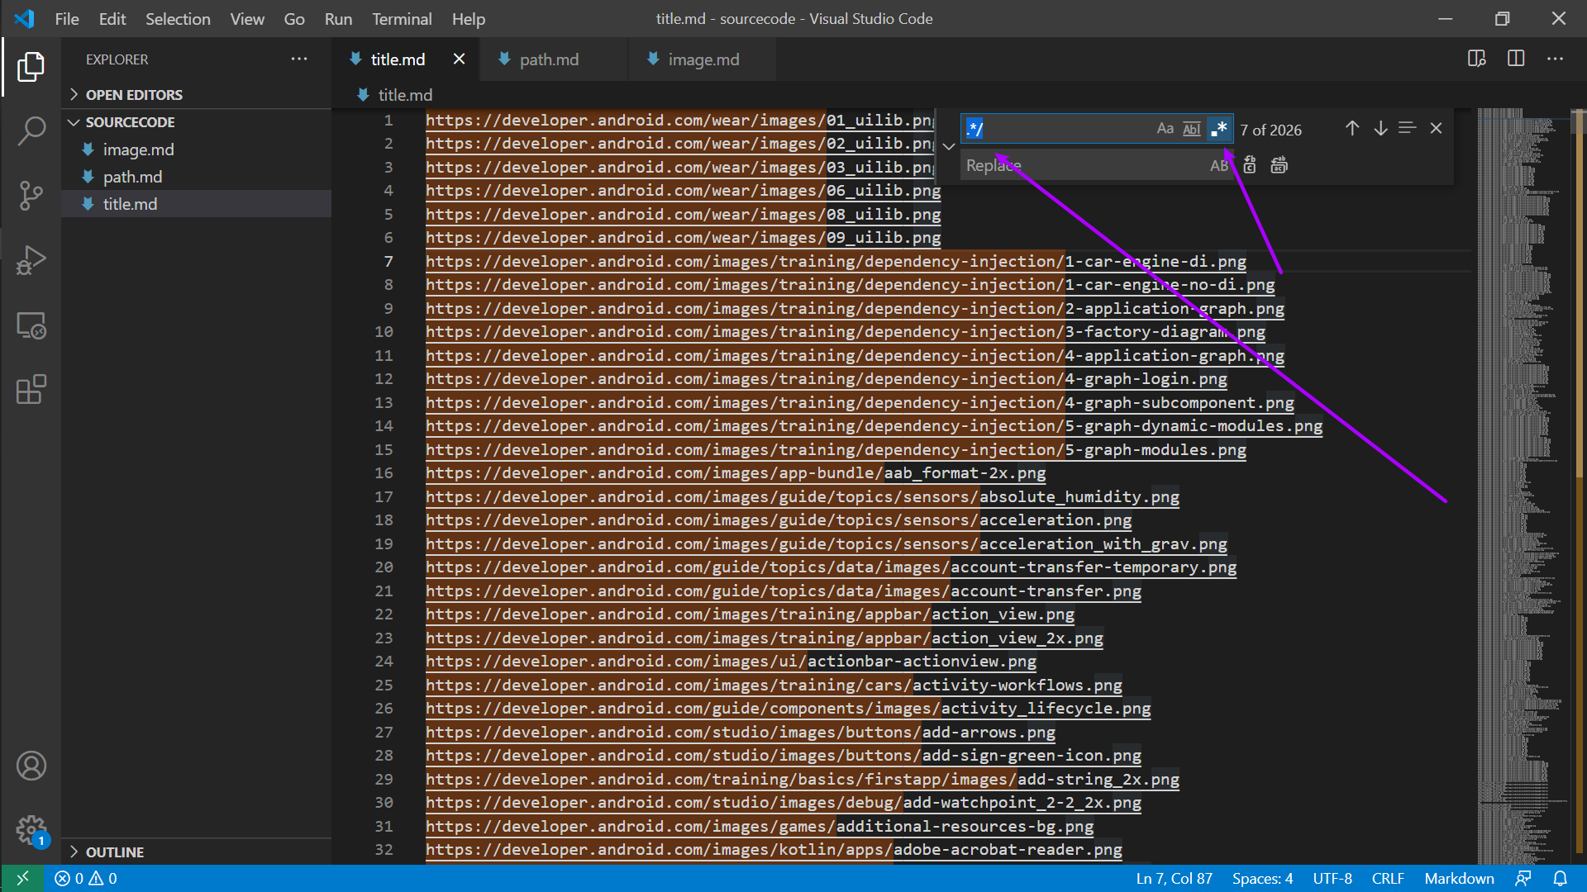The width and height of the screenshot is (1587, 892).
Task: Open the Search view in activity bar
Action: coord(31,130)
